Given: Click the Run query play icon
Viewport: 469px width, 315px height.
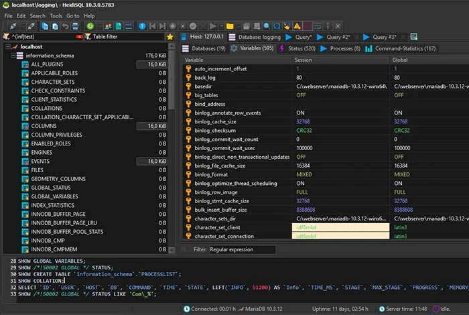Looking at the screenshot, I should point(213,26).
